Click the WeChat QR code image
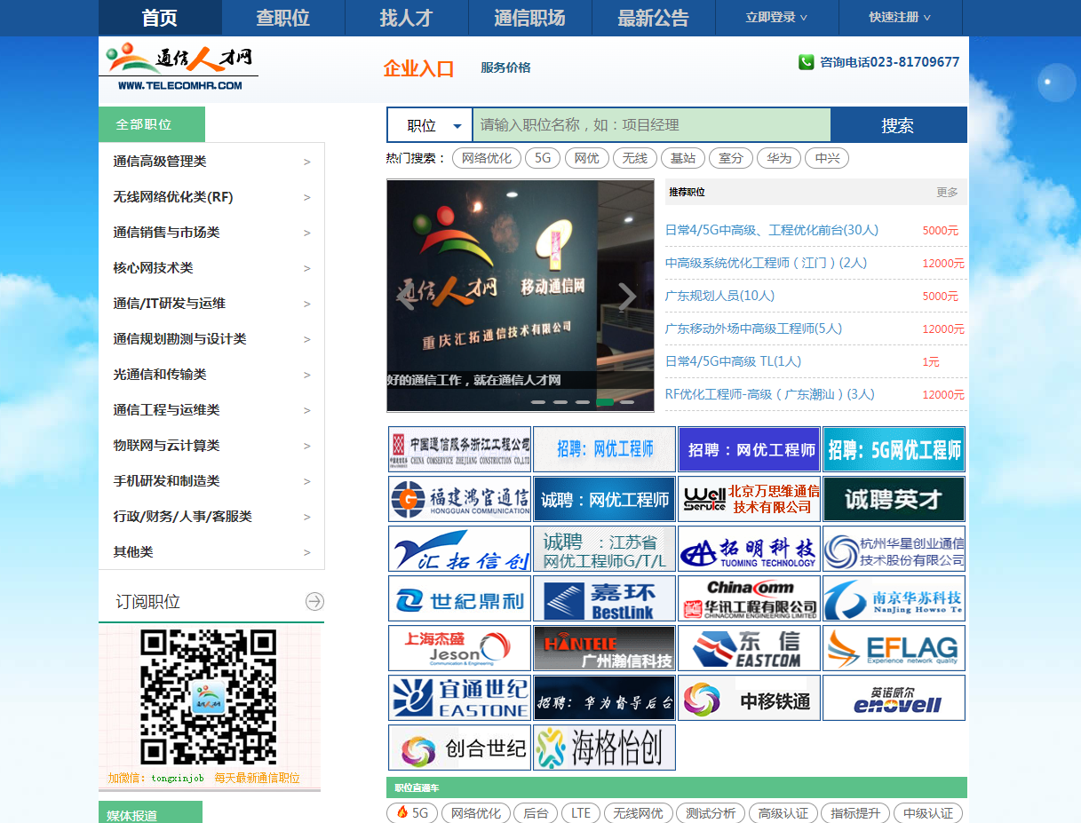The image size is (1081, 823). [x=209, y=696]
